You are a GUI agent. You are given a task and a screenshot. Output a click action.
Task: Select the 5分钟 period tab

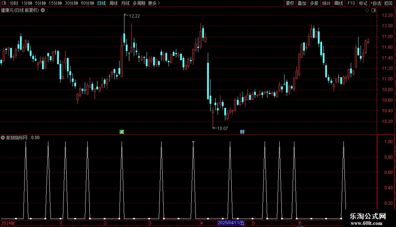[40, 3]
